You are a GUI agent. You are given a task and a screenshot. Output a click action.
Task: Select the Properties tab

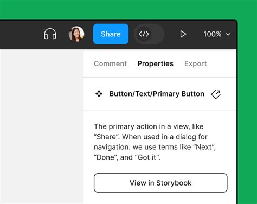click(156, 63)
